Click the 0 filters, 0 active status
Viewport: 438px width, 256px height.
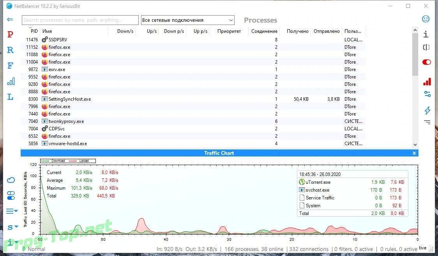pyautogui.click(x=354, y=249)
